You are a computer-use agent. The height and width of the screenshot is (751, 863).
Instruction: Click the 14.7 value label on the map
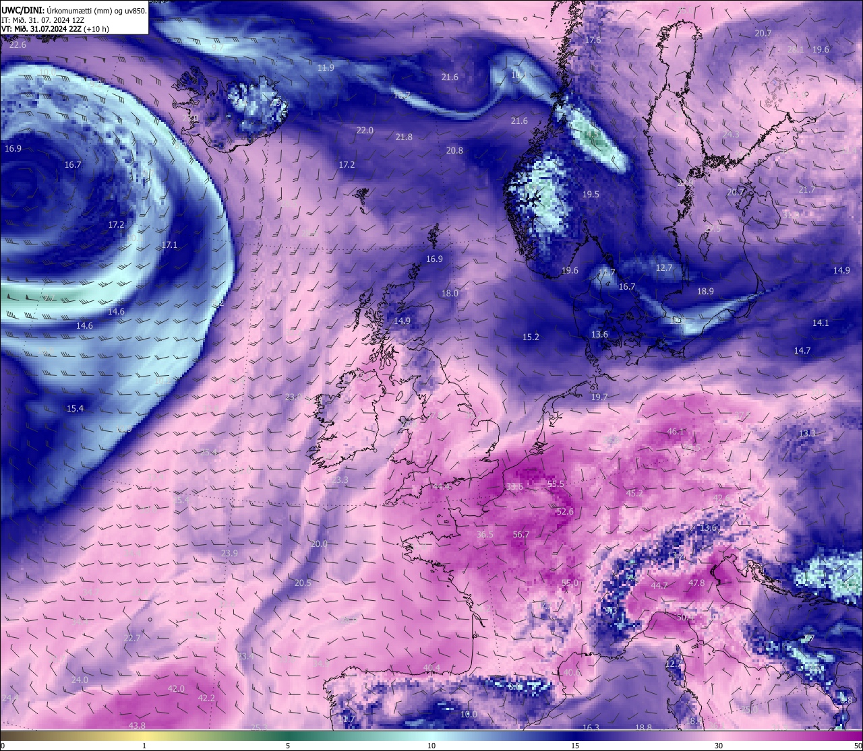[x=802, y=351]
